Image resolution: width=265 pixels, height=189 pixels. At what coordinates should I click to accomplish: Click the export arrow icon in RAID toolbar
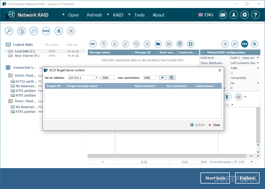click(191, 44)
